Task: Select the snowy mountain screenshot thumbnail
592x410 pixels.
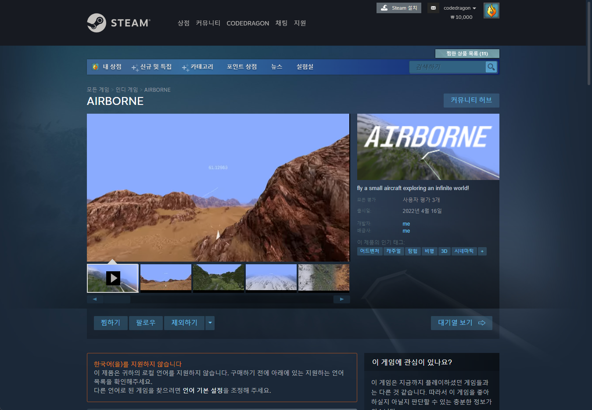Action: pyautogui.click(x=271, y=277)
